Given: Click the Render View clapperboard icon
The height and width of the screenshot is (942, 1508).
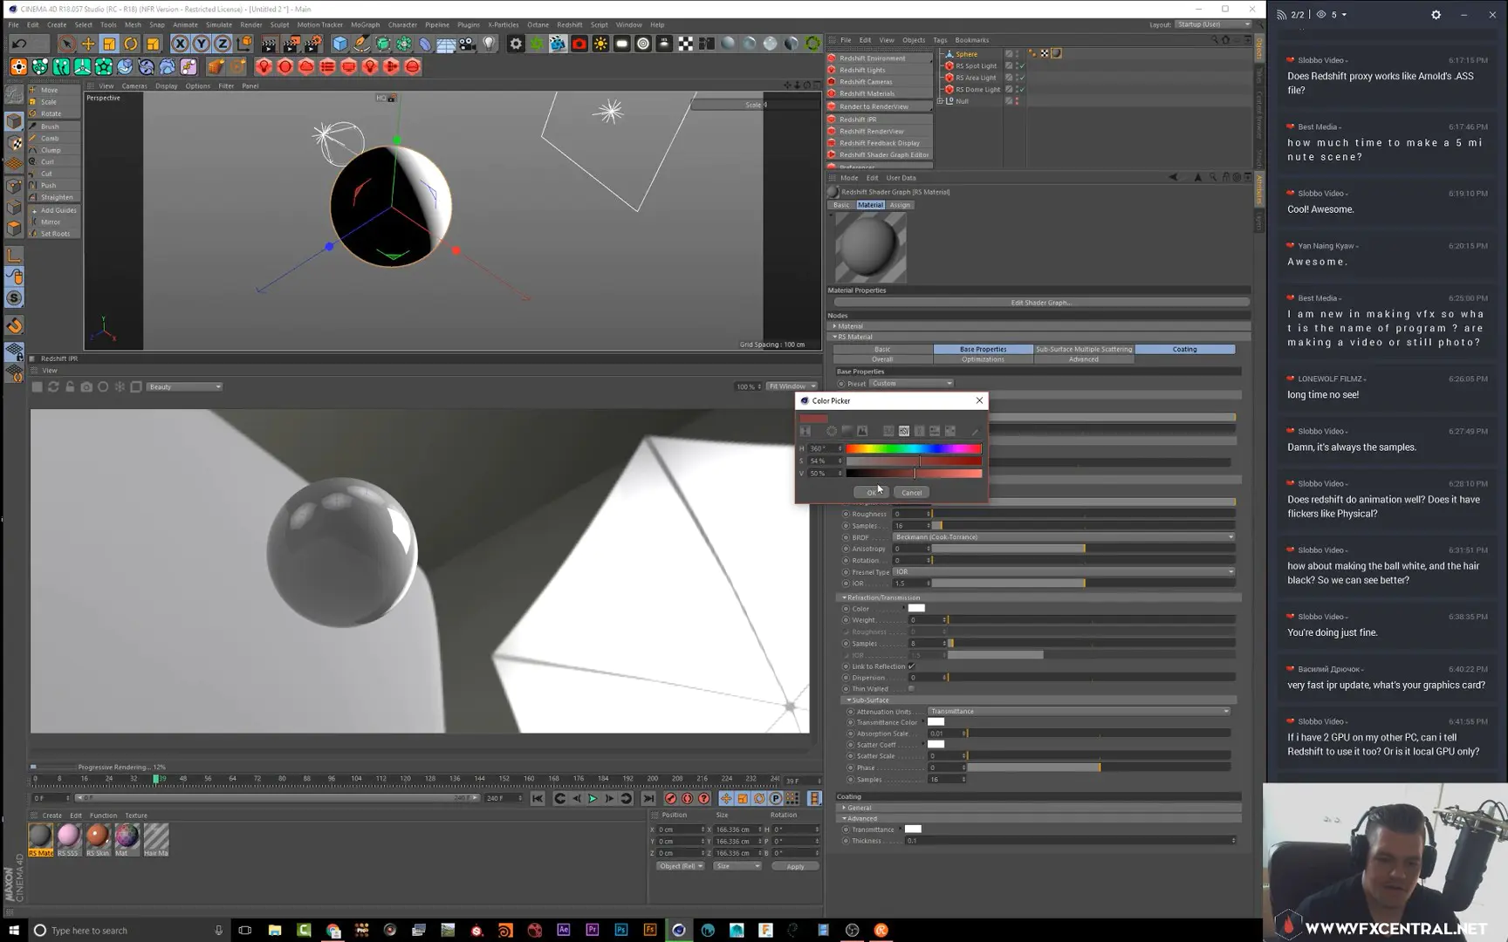Looking at the screenshot, I should click(270, 44).
